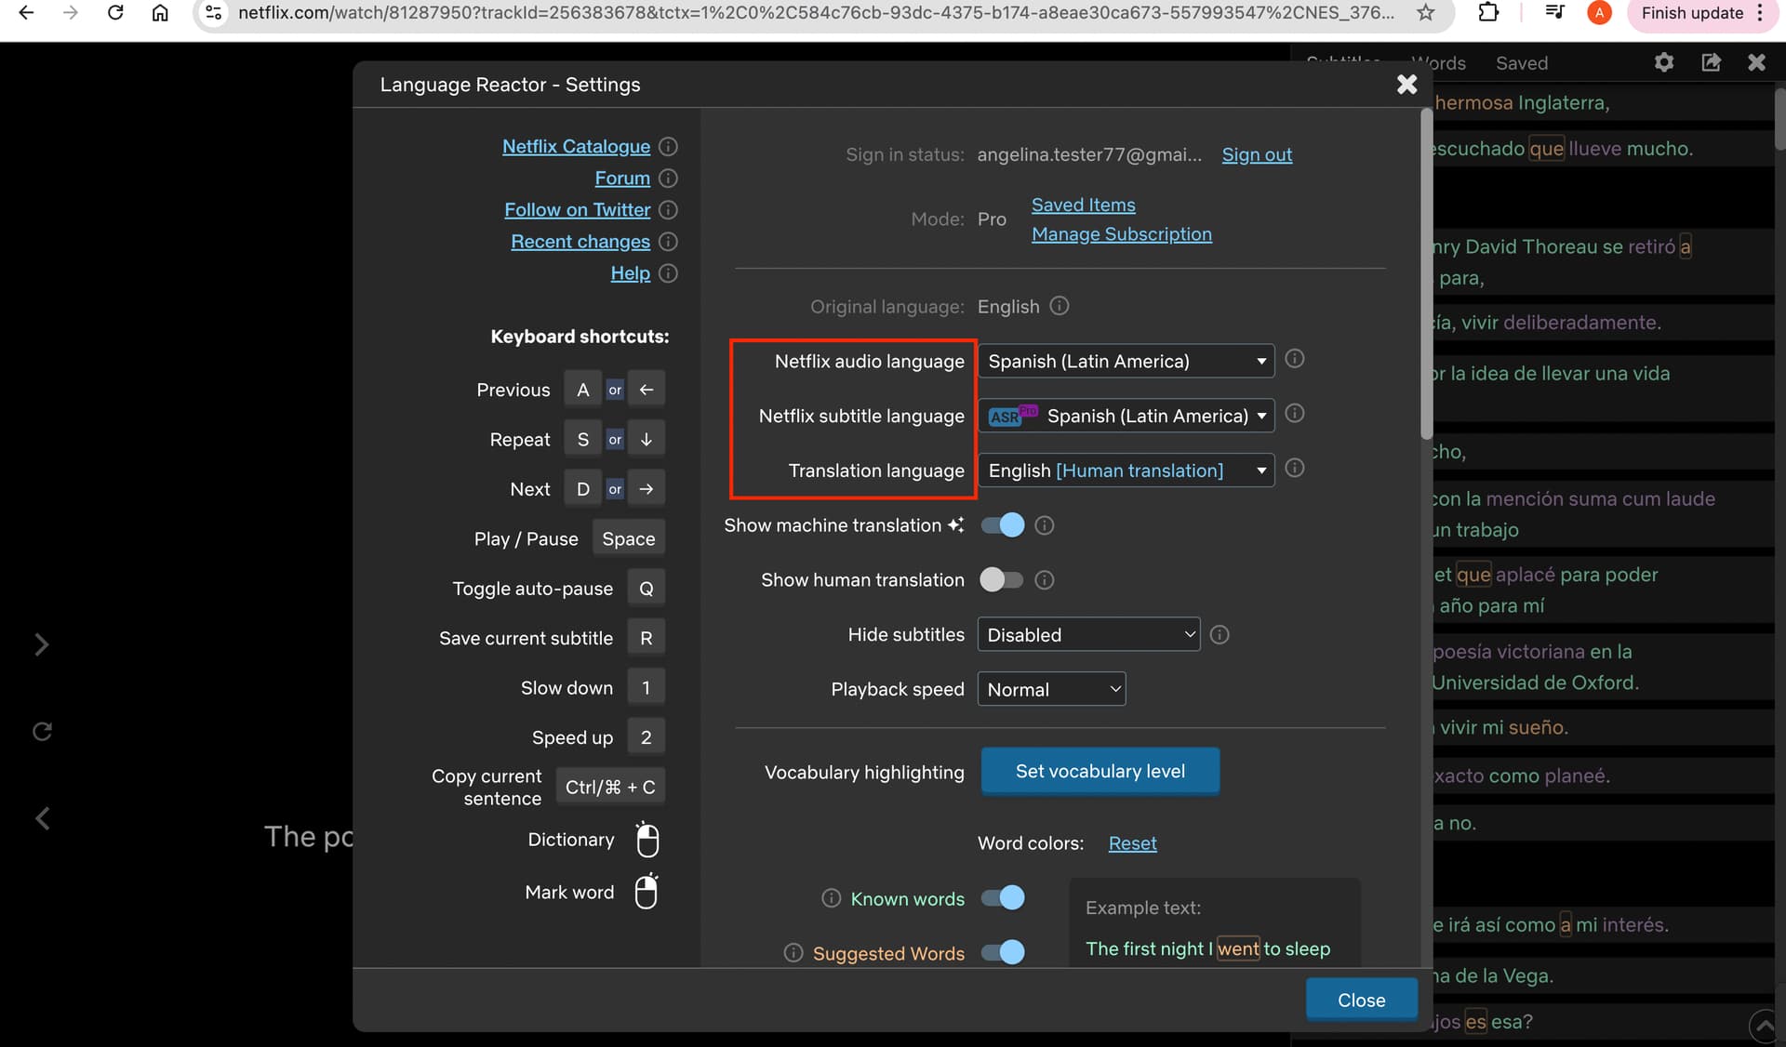The image size is (1786, 1047).
Task: Show info for Netflix Catalogue link
Action: (x=668, y=146)
